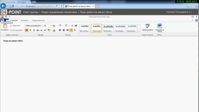Toggle superscript formatting

45,30
